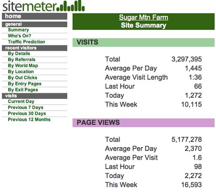Image resolution: width=216 pixels, height=195 pixels.
Task: Click the recent visitors section header
Action: 34,48
